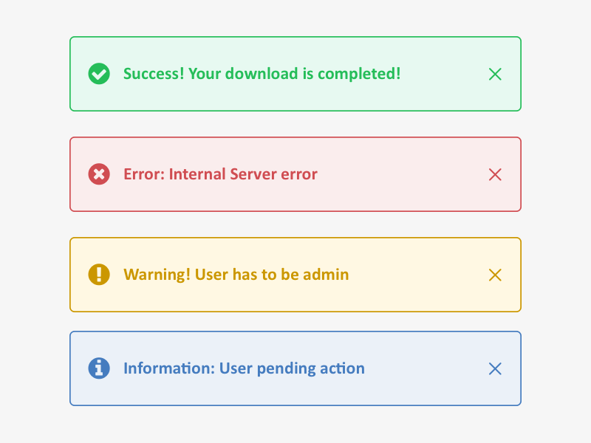
Task: Click the 'User pending action' text
Action: pyautogui.click(x=292, y=368)
